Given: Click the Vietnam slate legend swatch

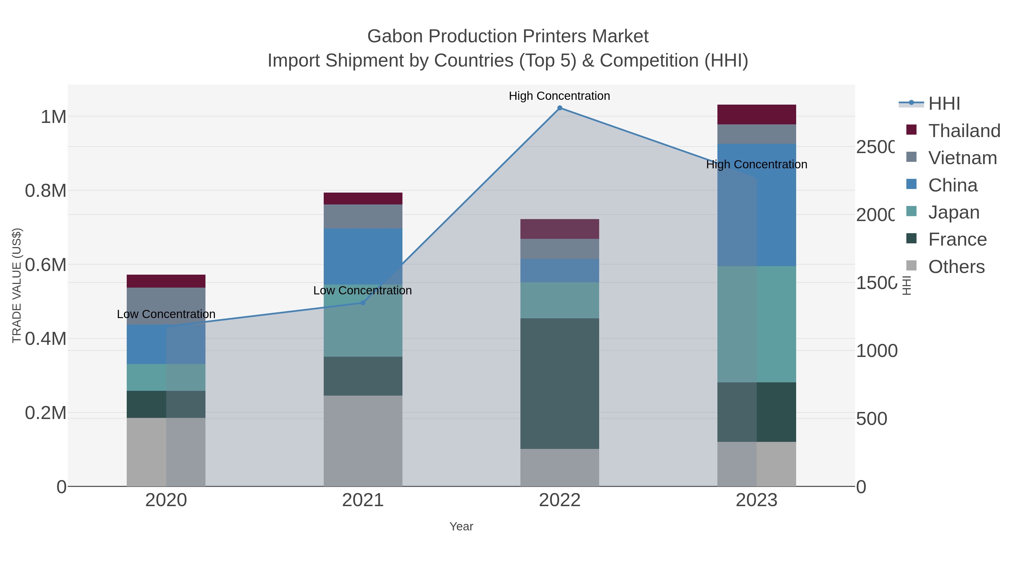Looking at the screenshot, I should 912,157.
